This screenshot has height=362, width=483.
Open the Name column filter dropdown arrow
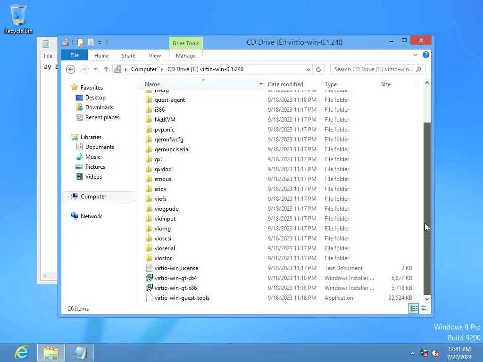[x=261, y=84]
